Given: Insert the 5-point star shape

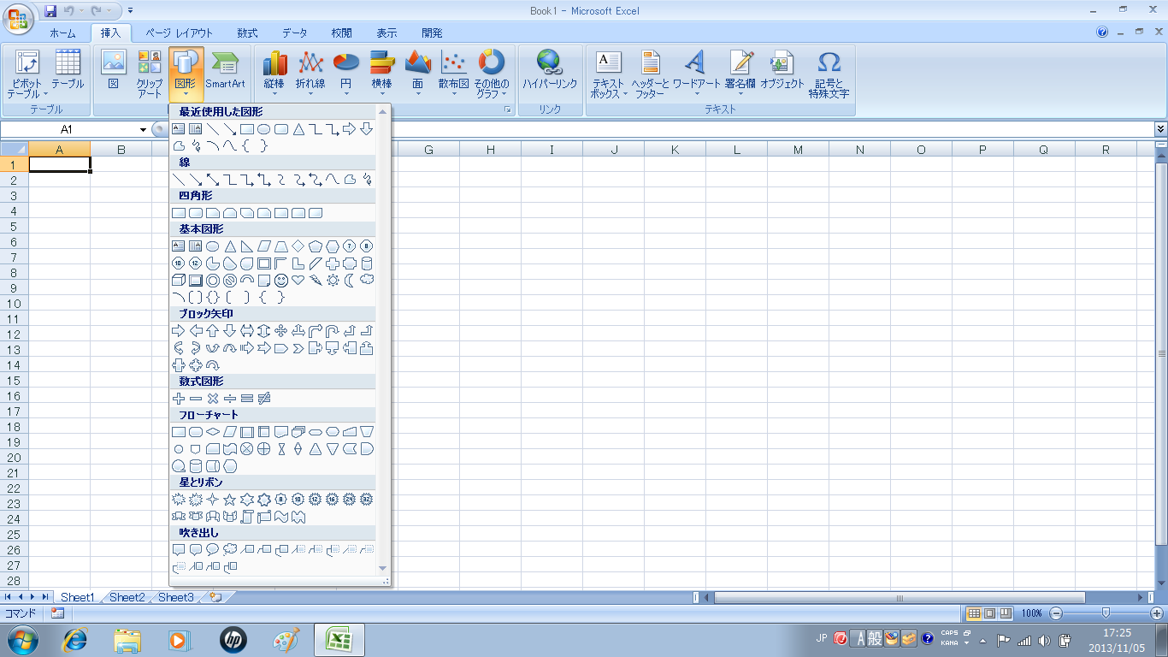Looking at the screenshot, I should coord(230,500).
